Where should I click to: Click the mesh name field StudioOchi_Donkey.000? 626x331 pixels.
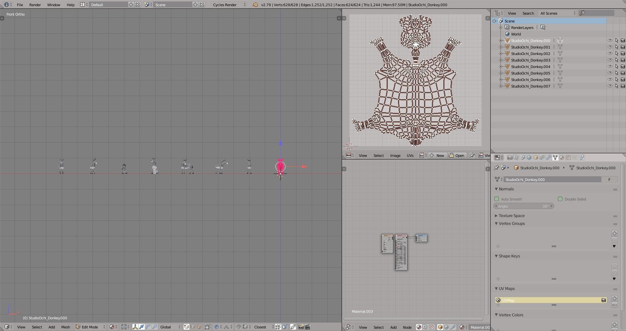tap(552, 179)
